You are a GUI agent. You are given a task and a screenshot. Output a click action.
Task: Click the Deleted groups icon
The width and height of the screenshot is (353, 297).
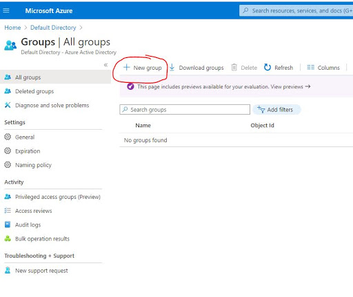(8, 91)
